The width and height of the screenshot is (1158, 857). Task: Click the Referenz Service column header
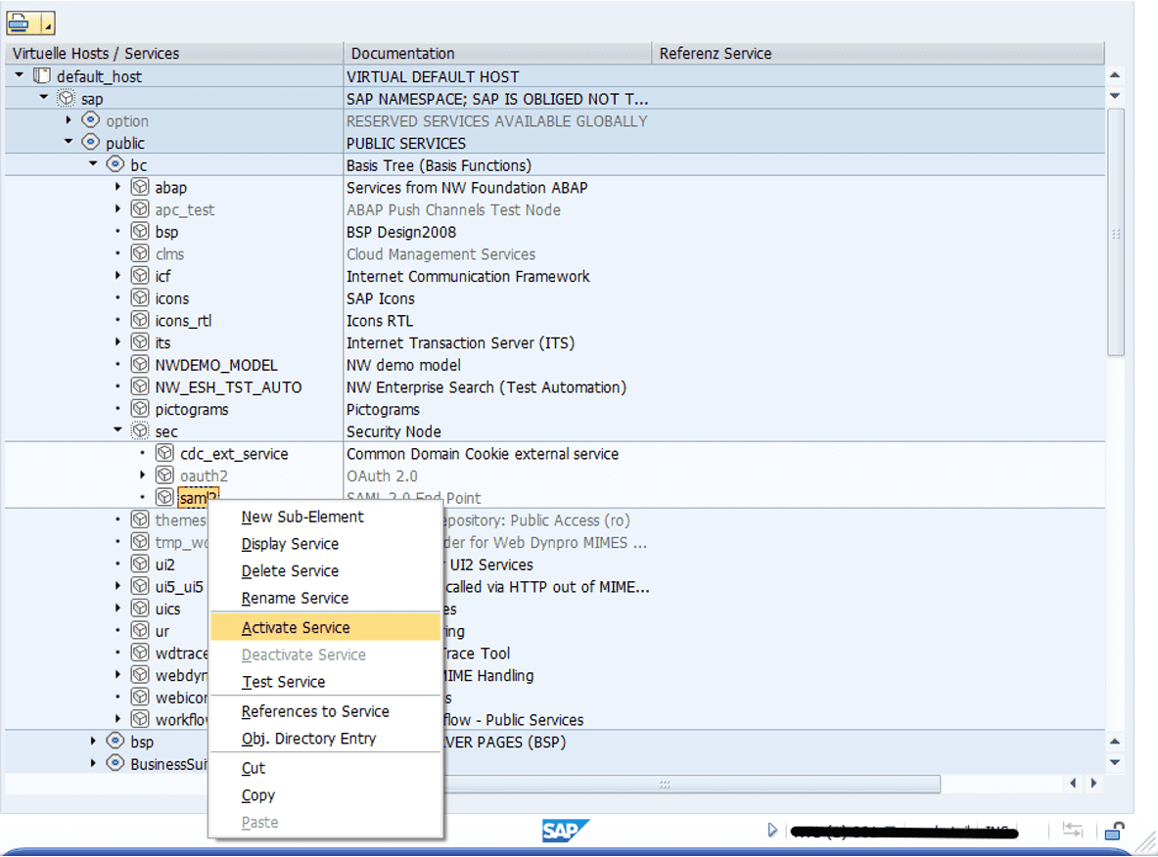click(x=878, y=53)
